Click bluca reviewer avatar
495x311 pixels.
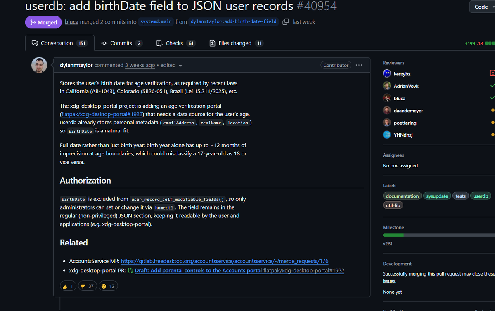(387, 99)
